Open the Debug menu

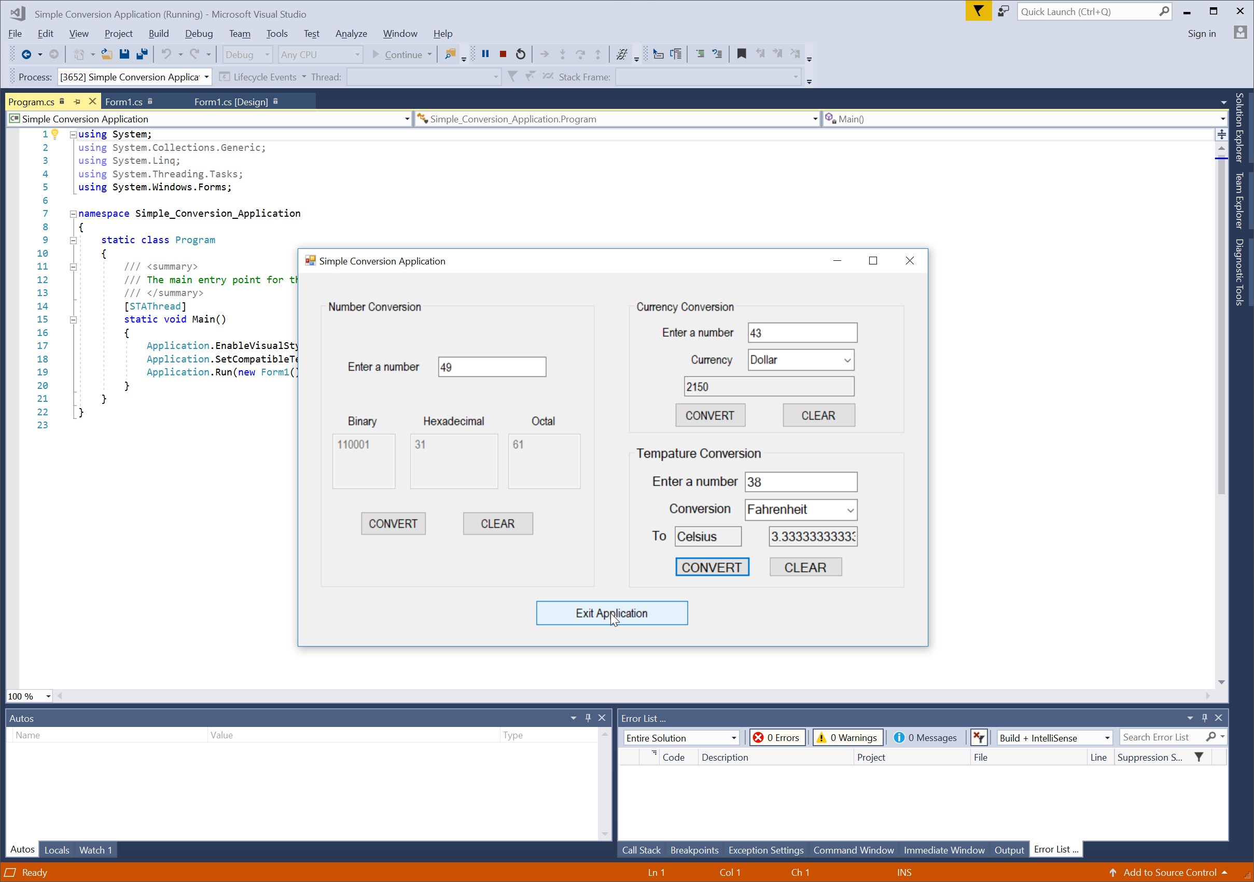199,33
